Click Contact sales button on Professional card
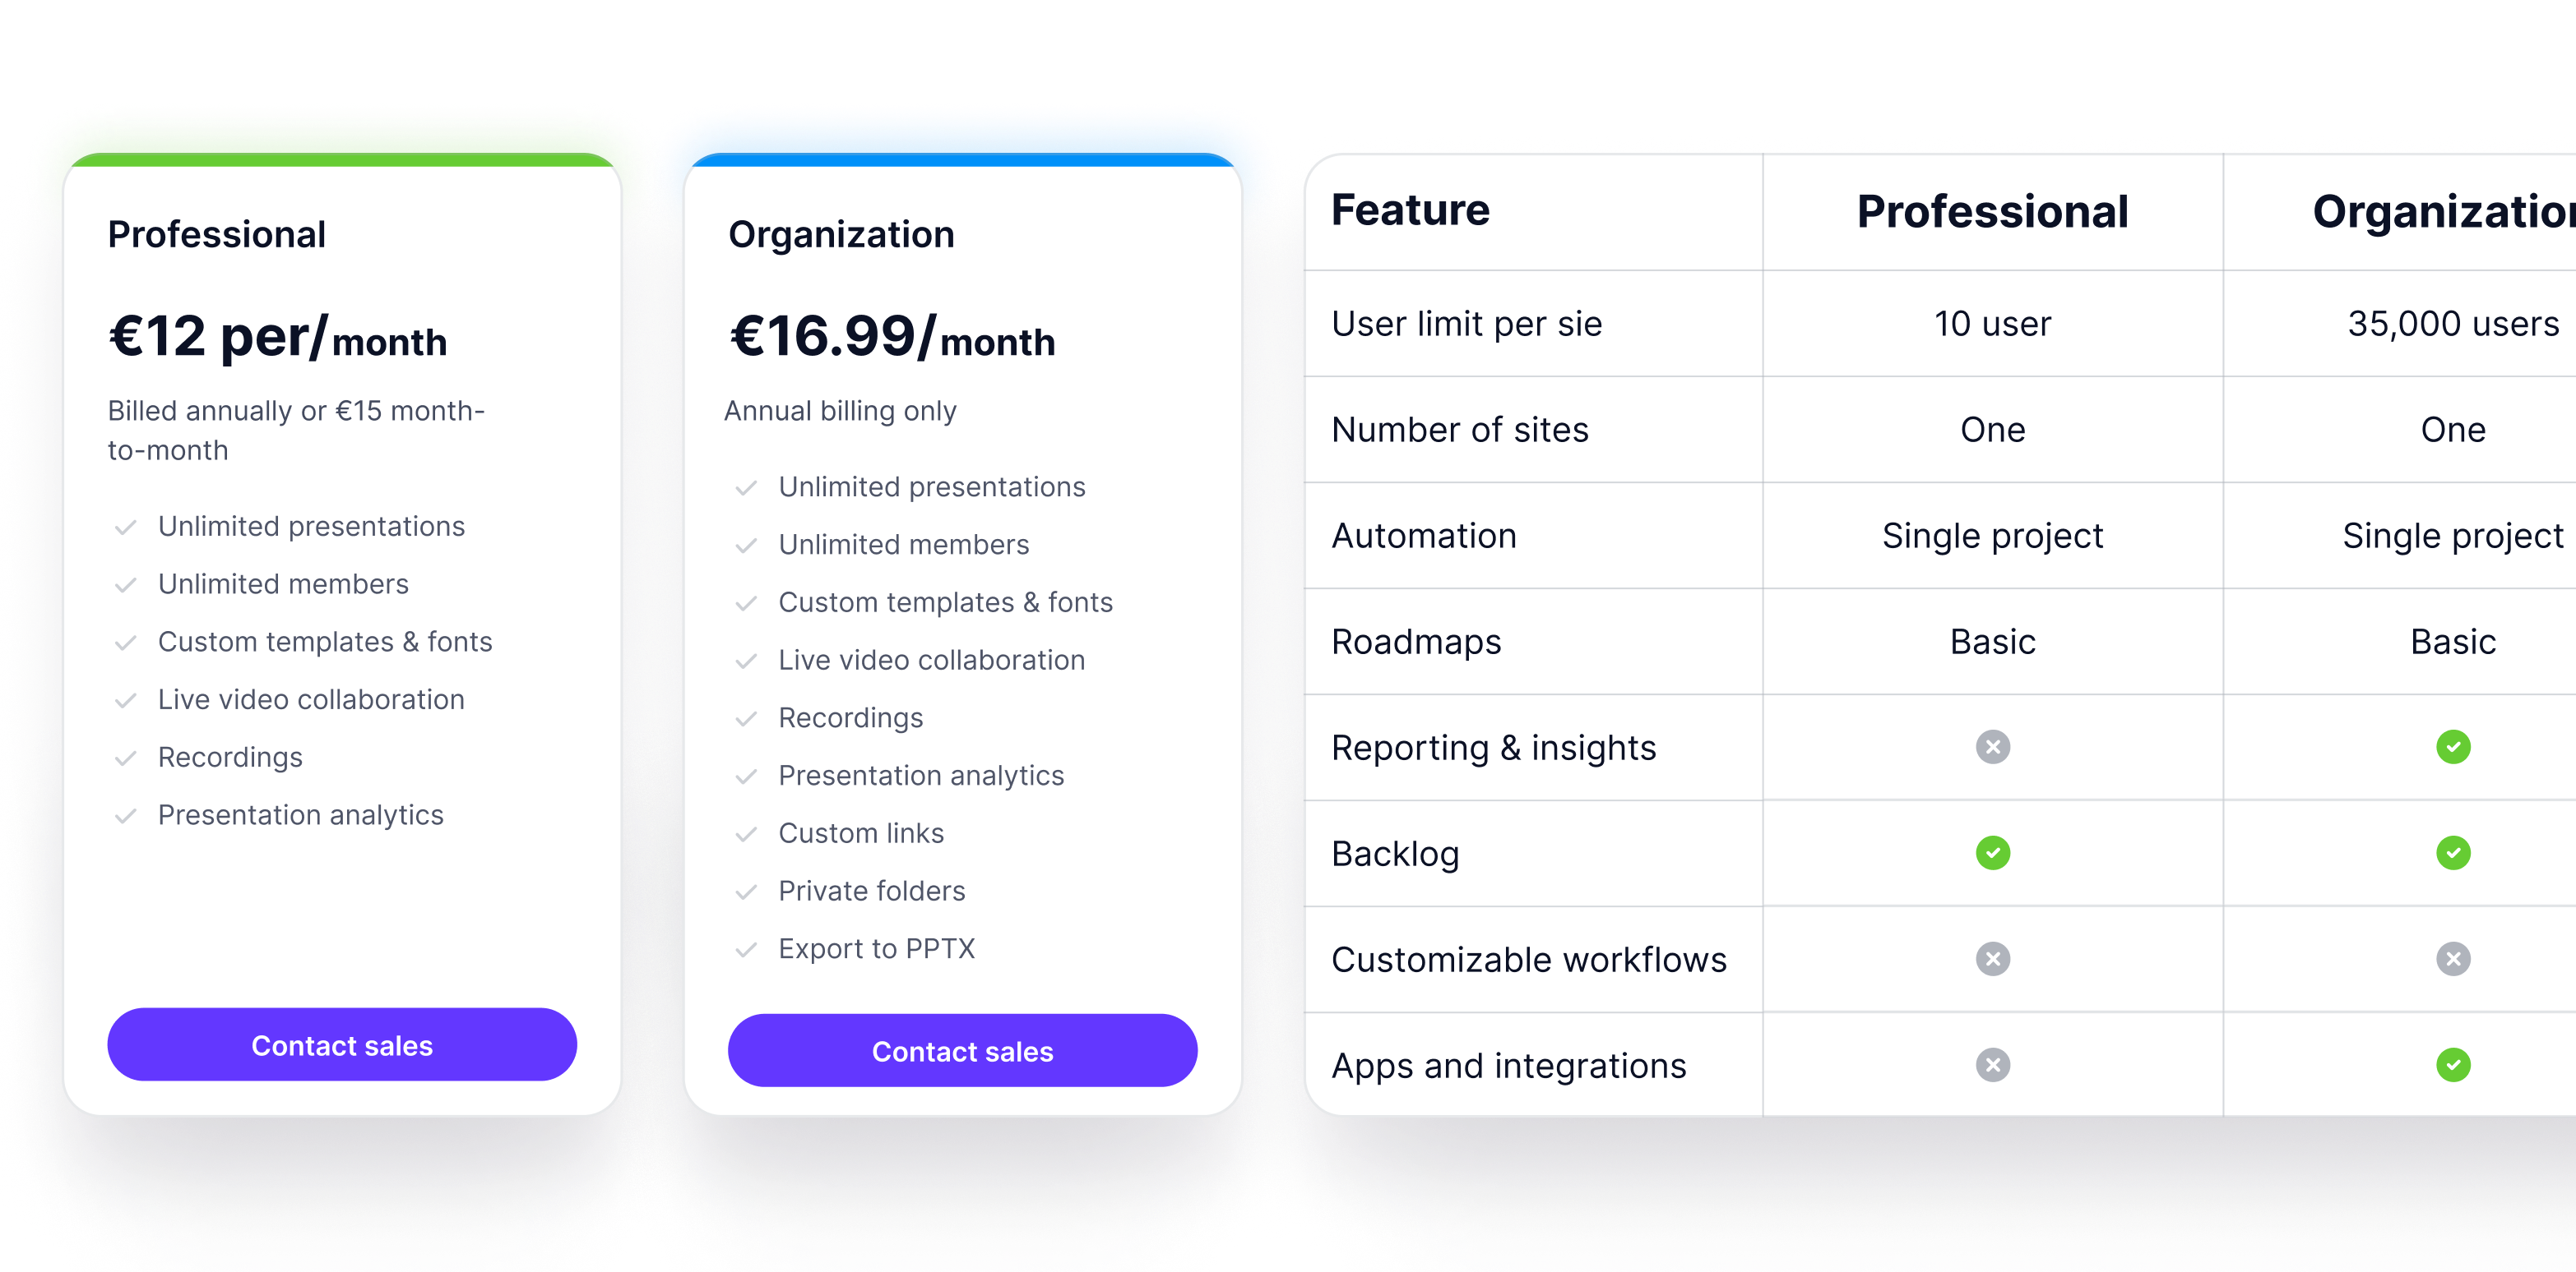The height and width of the screenshot is (1272, 2576). [342, 1045]
